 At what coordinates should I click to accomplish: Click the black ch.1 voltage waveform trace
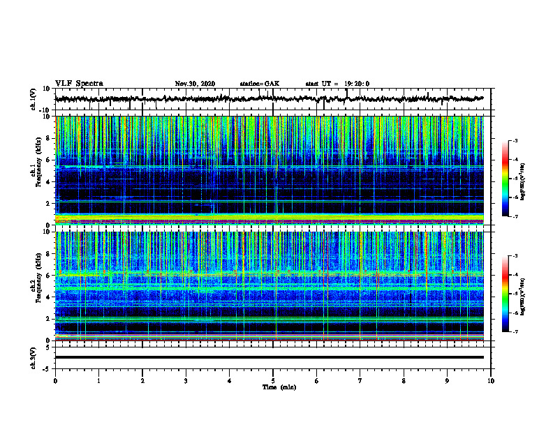[269, 99]
